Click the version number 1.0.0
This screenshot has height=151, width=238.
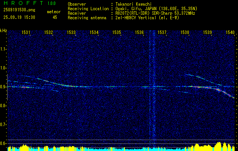coord(51,3)
